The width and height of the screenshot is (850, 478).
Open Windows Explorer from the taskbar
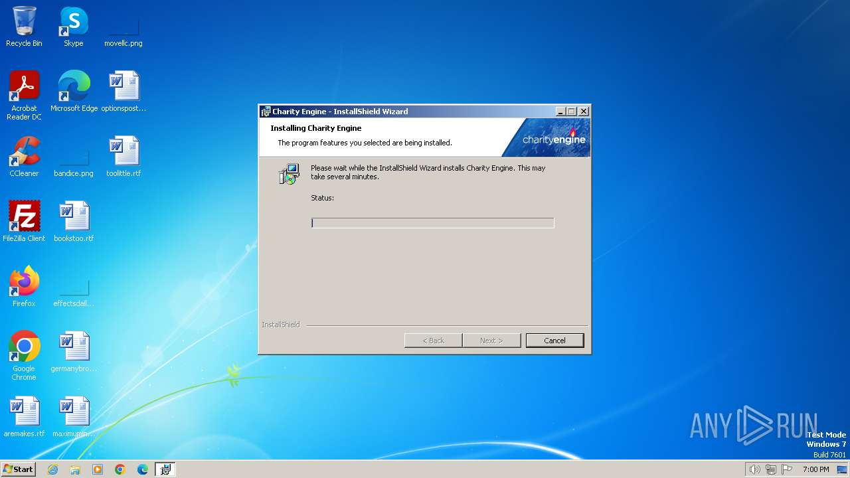point(75,469)
